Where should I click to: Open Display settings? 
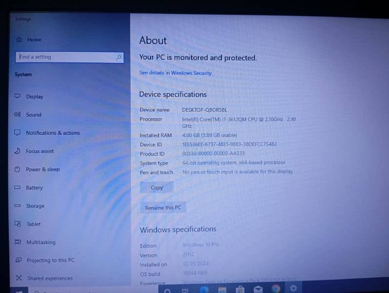point(35,97)
